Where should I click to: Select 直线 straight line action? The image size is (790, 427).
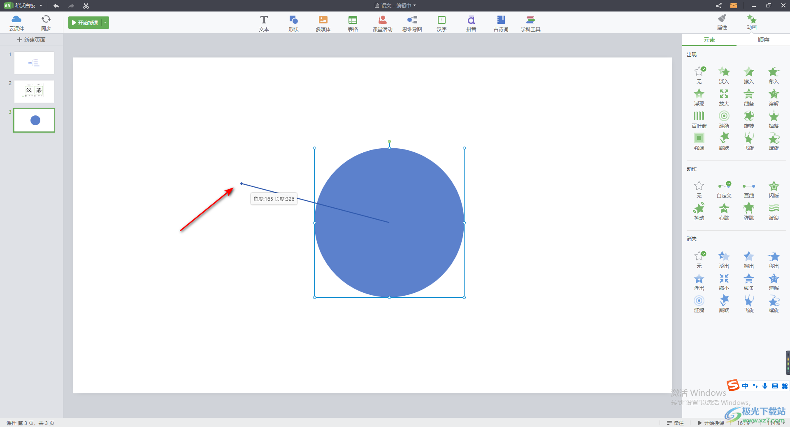[x=749, y=189]
